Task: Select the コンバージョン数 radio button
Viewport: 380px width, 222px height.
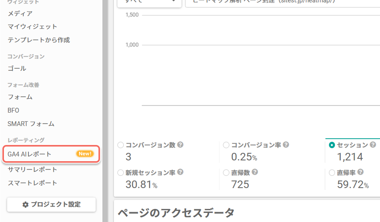Action: coord(121,145)
